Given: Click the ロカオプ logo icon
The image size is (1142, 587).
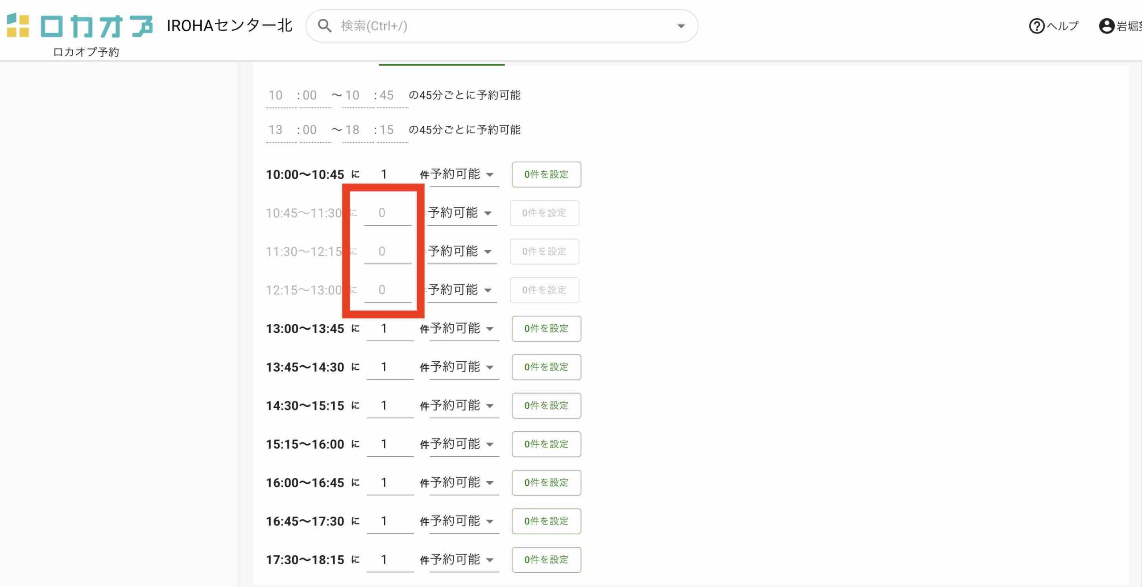Looking at the screenshot, I should [x=18, y=25].
